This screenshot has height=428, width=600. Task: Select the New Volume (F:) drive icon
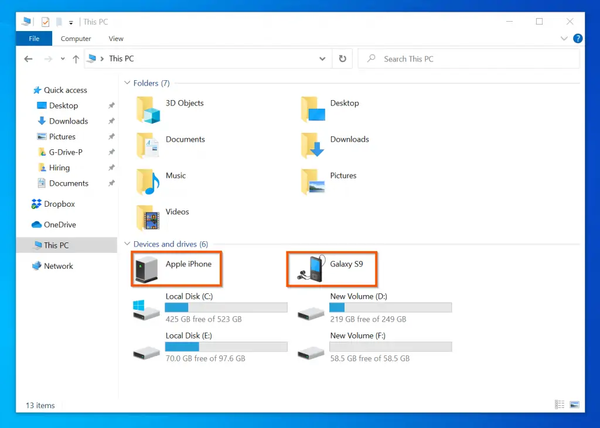coord(311,353)
